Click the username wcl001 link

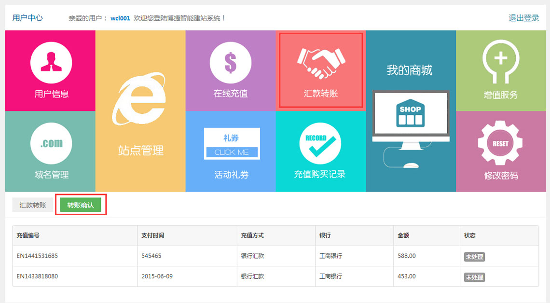tap(120, 18)
